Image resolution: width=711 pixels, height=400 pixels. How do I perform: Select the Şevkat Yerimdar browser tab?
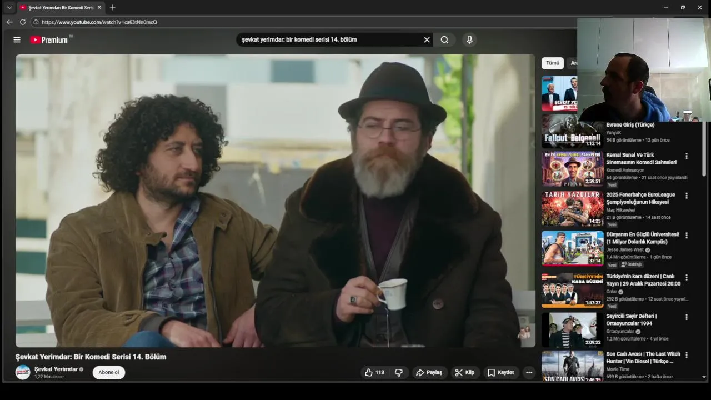[61, 7]
